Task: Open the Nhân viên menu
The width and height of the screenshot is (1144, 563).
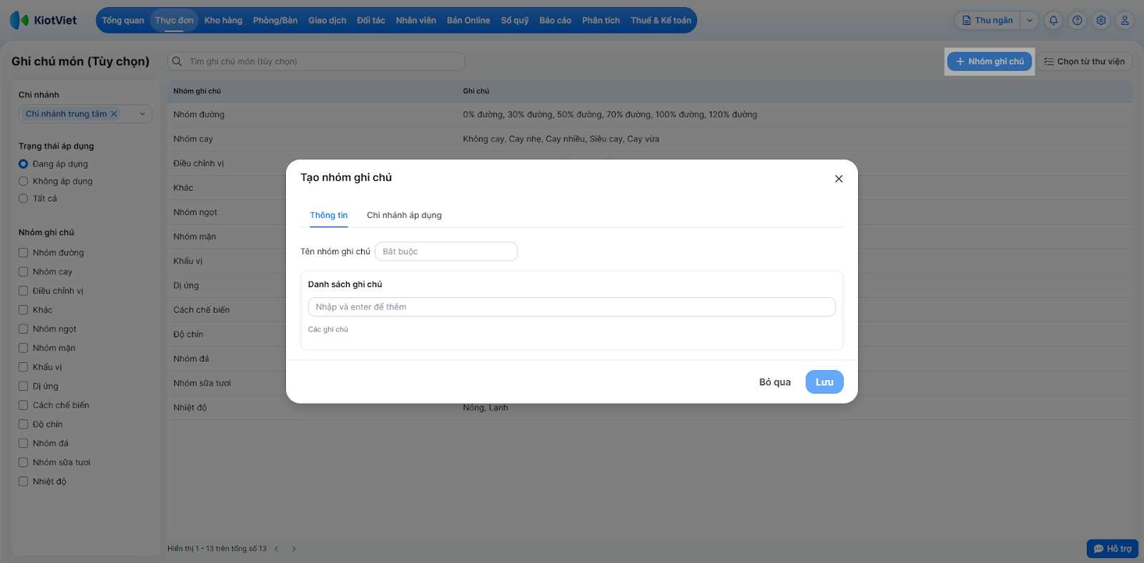Action: (x=416, y=20)
